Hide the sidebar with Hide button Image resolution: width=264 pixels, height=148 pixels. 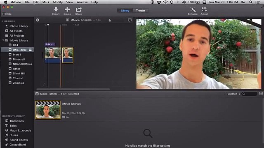7,14
